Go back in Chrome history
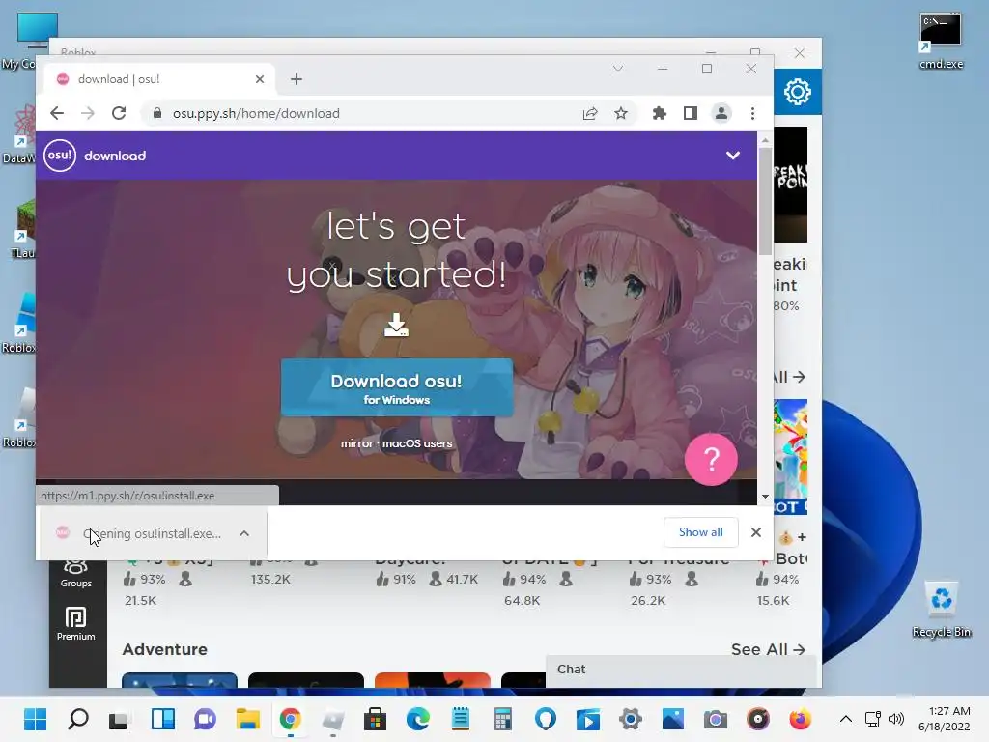 click(57, 114)
